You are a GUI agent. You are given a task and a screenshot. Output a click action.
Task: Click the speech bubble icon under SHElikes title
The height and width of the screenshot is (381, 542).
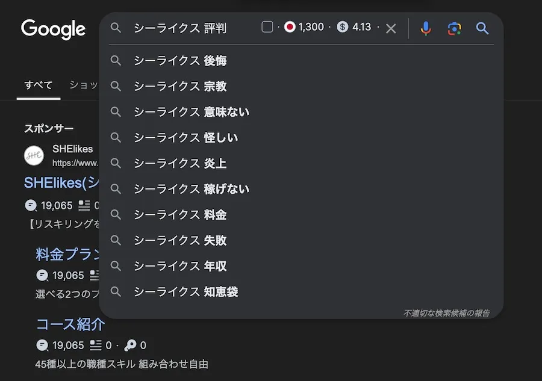(x=31, y=205)
